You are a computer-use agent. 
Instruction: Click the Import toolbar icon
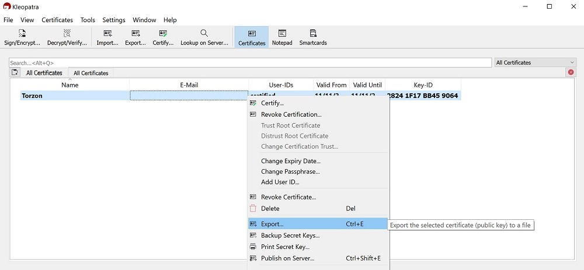tap(107, 37)
